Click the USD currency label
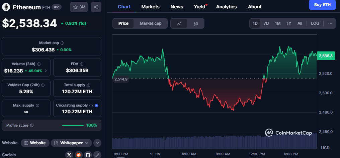 pyautogui.click(x=325, y=148)
